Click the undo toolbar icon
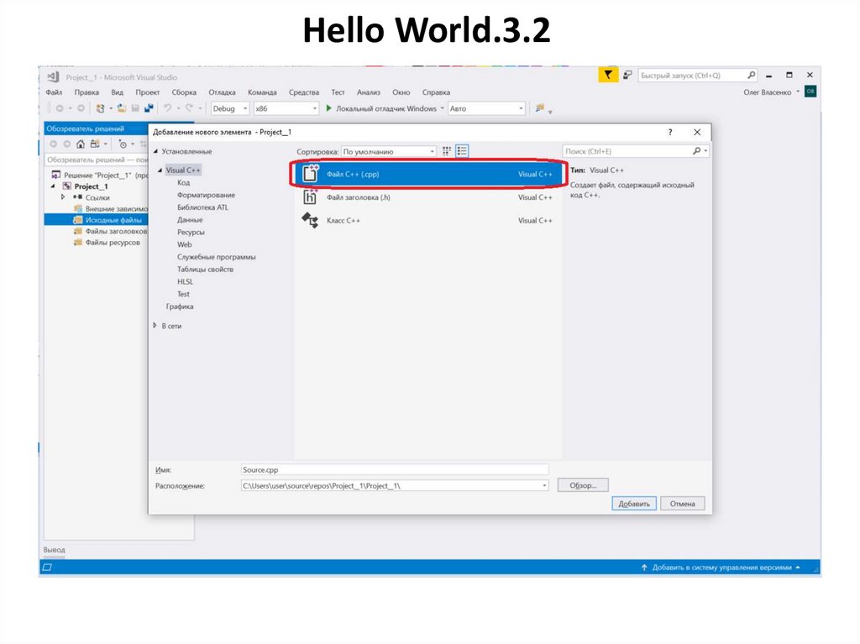860x644 pixels. [168, 108]
